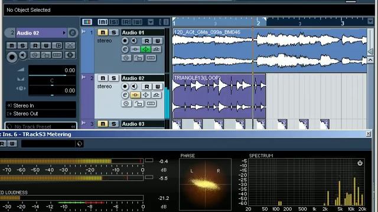The height and width of the screenshot is (212, 378).
Task: Unmute Audio 01 track with M button
Action: tap(103, 32)
